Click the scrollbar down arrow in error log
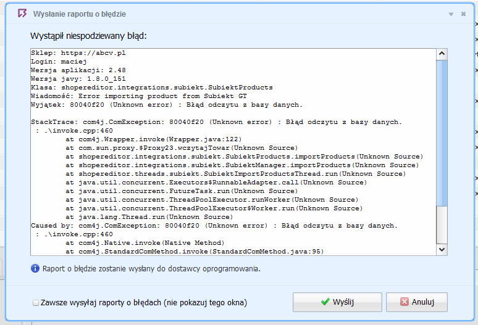478x325 pixels. tap(442, 250)
